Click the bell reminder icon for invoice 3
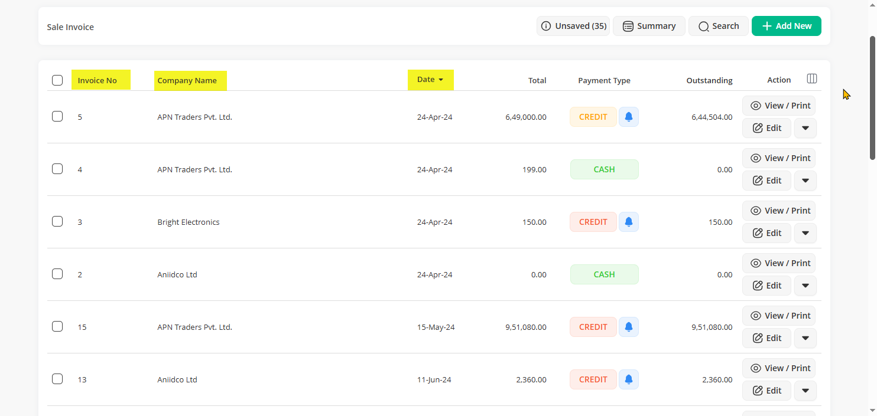 pyautogui.click(x=628, y=222)
